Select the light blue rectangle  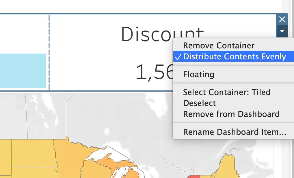tap(23, 71)
